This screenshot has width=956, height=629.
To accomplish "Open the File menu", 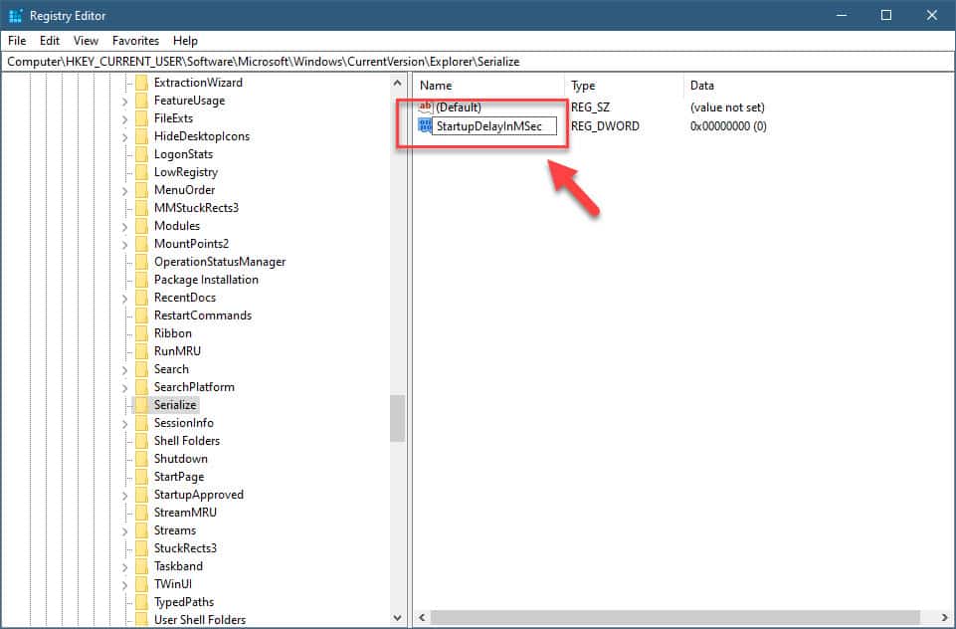I will pyautogui.click(x=17, y=40).
